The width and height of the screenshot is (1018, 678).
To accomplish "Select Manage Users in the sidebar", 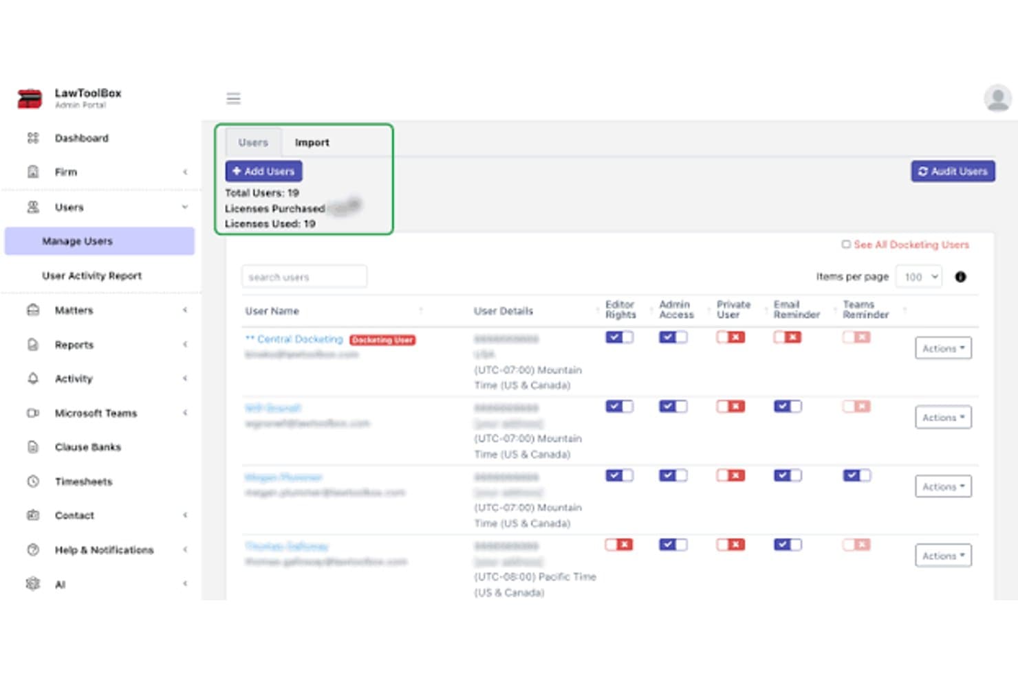I will click(x=100, y=241).
